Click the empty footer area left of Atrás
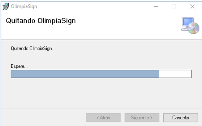The image size is (202, 126). [x=42, y=118]
